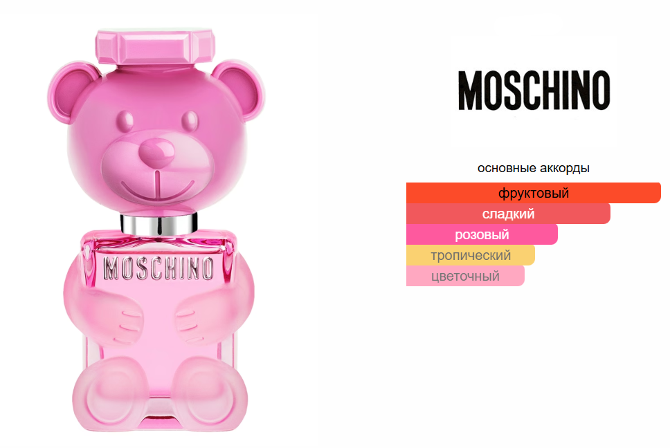This screenshot has height=448, width=670.
Task: Select the orange фруктовый accord bar
Action: (533, 193)
